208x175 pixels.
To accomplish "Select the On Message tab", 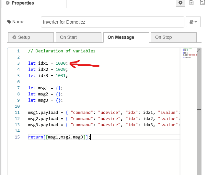I will [126, 37].
